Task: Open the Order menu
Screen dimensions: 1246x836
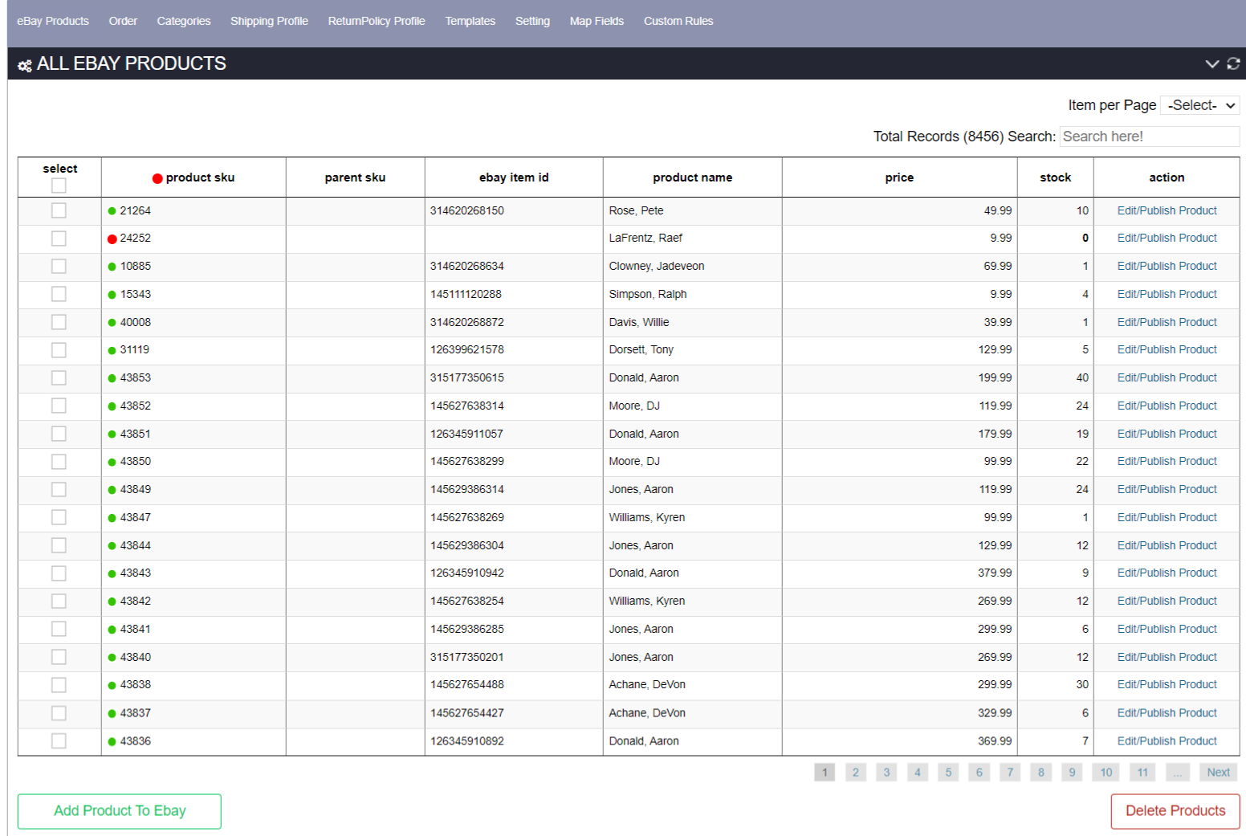Action: pyautogui.click(x=123, y=21)
